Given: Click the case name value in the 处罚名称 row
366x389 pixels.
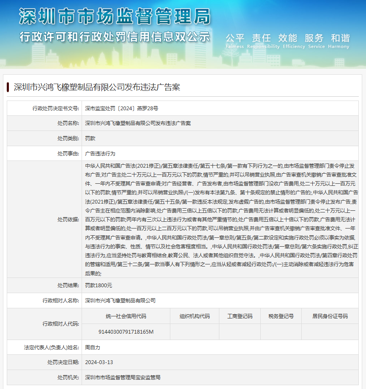Looking at the screenshot, I should pyautogui.click(x=138, y=123).
